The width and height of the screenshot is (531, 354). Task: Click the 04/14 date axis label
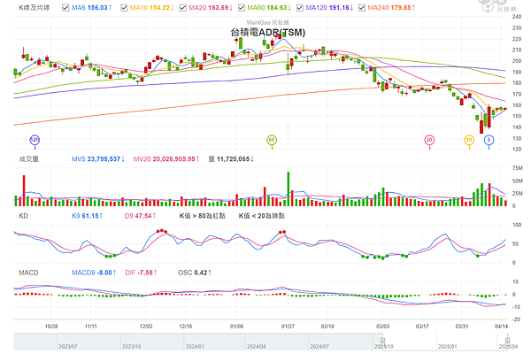[501, 327]
